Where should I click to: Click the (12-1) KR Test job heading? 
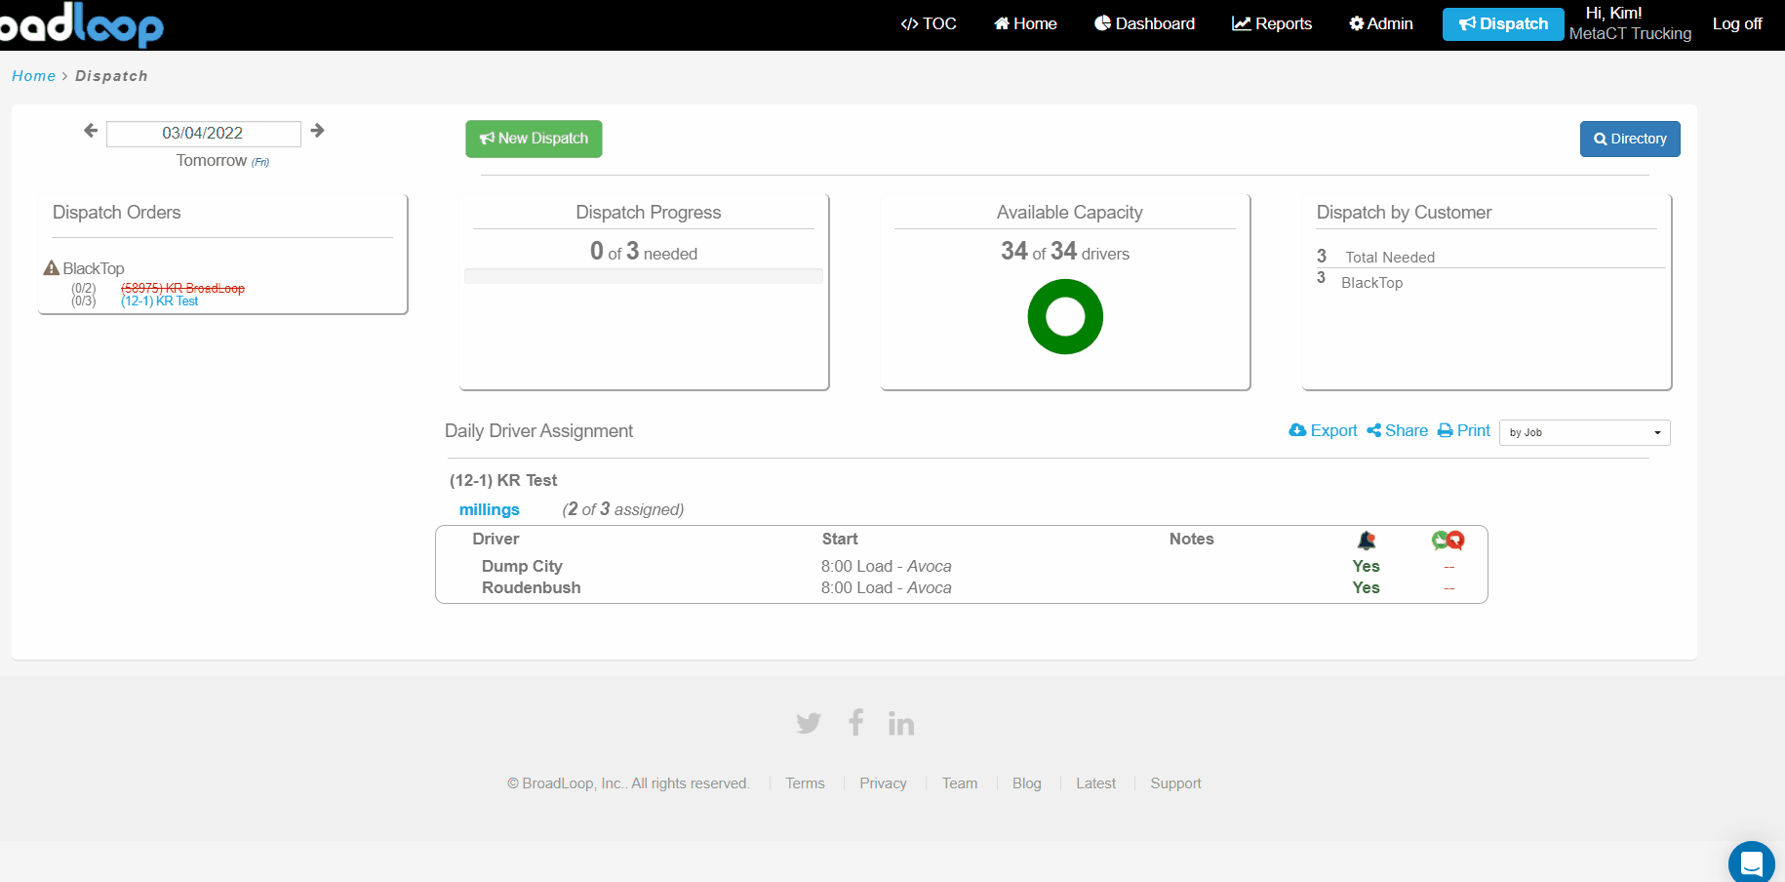click(x=503, y=480)
